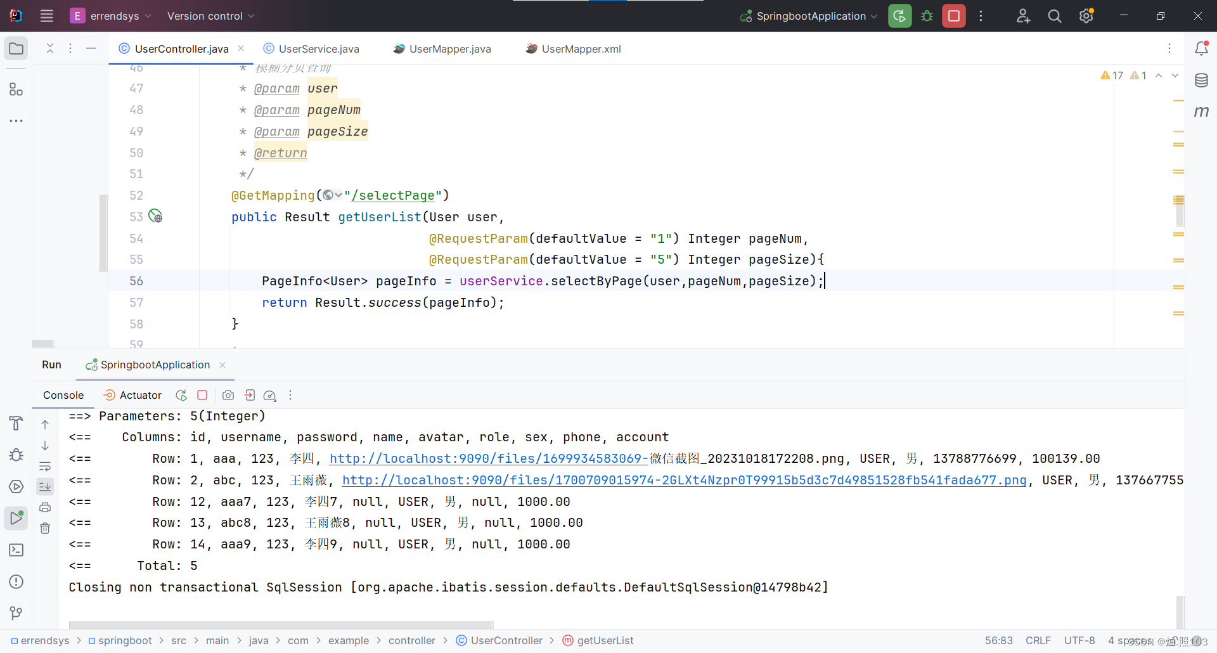Open the localhost:9090 file link in console
The width and height of the screenshot is (1217, 653).
(488, 458)
